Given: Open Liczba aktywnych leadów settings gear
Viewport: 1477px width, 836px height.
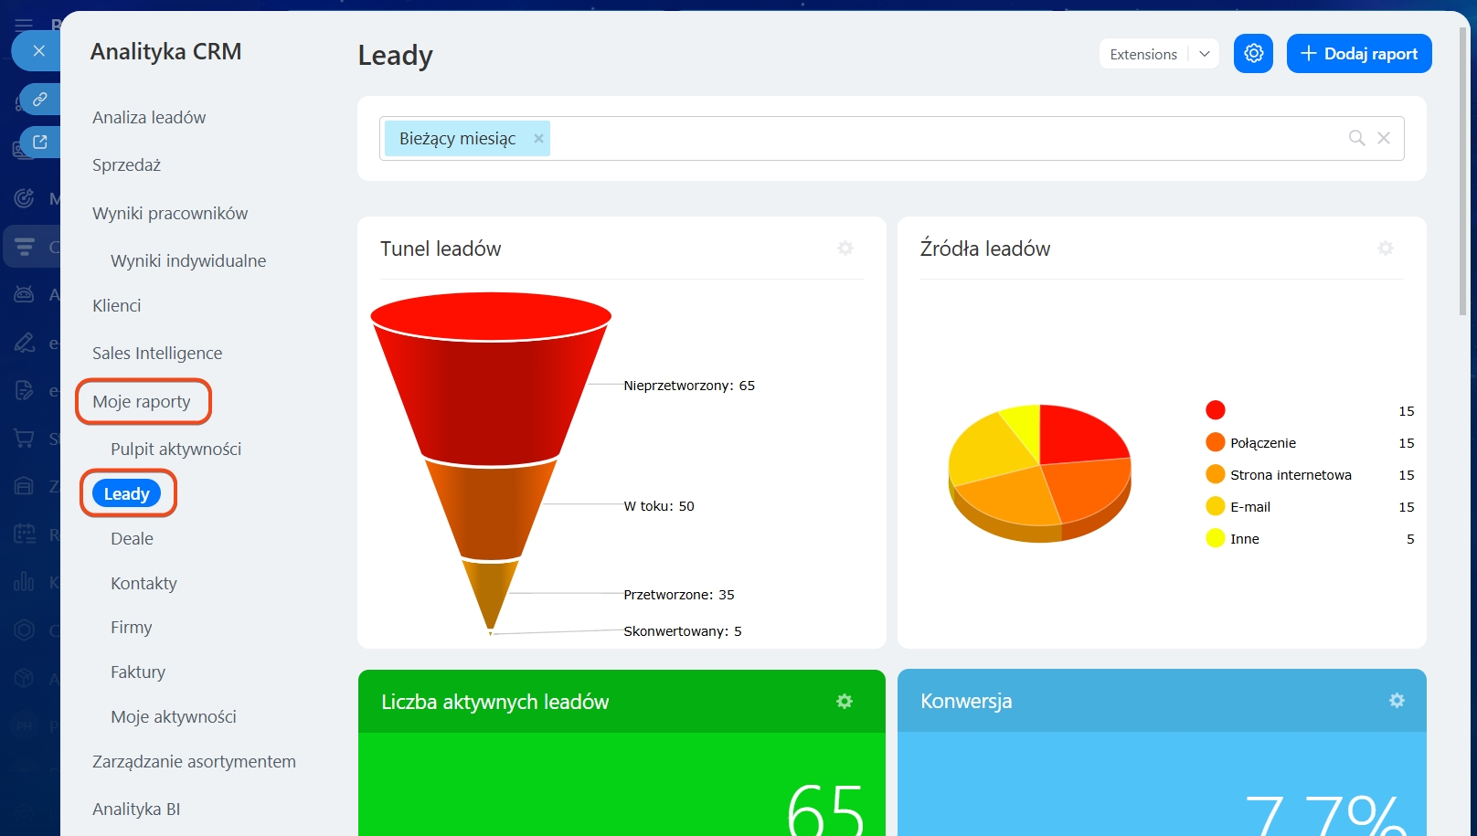Looking at the screenshot, I should pos(845,701).
